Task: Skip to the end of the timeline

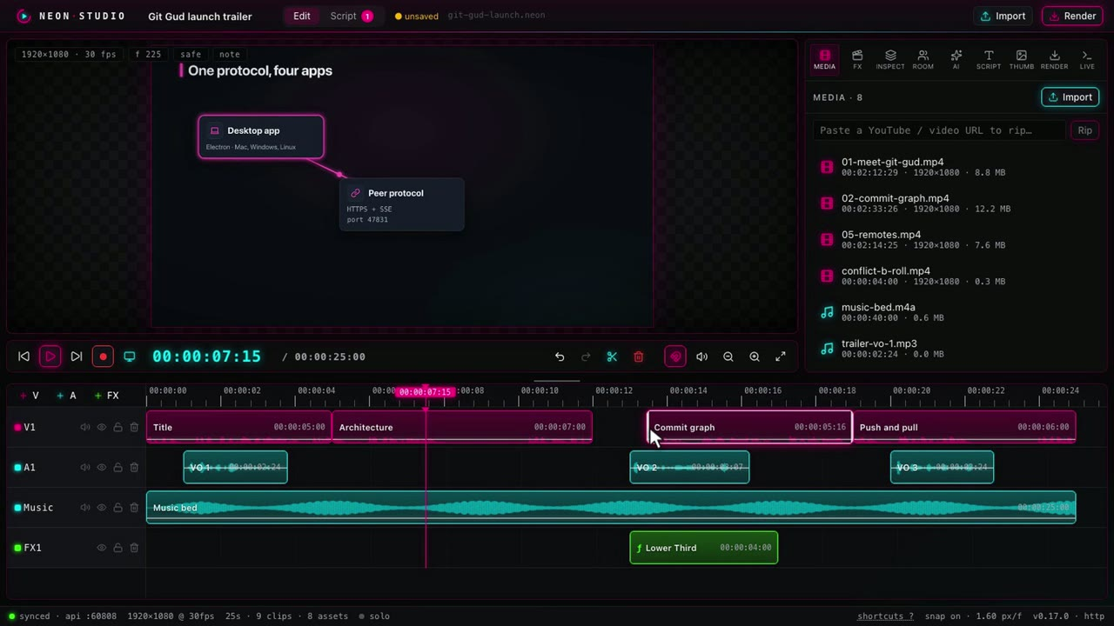Action: 77,356
